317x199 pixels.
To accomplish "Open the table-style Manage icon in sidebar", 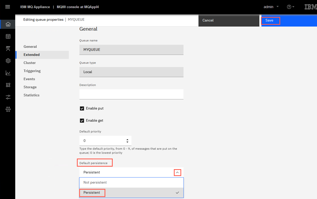I will [8, 36].
